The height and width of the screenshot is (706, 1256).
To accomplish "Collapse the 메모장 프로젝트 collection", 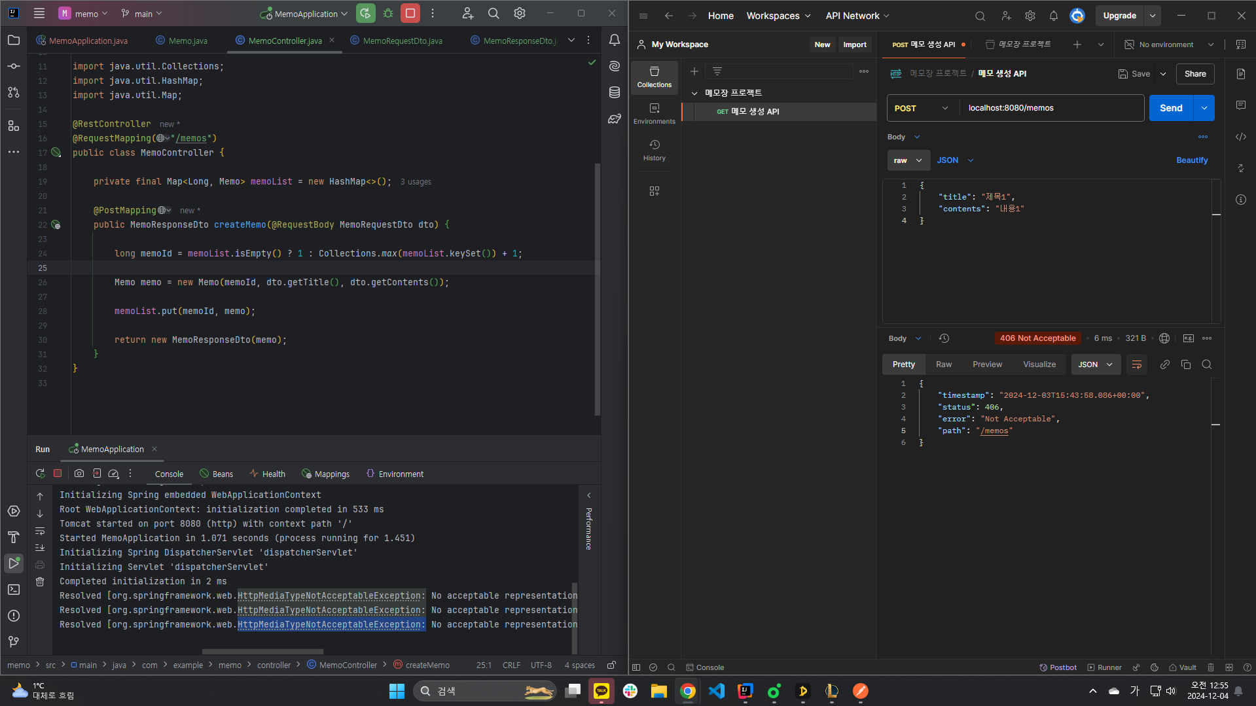I will 694,93.
